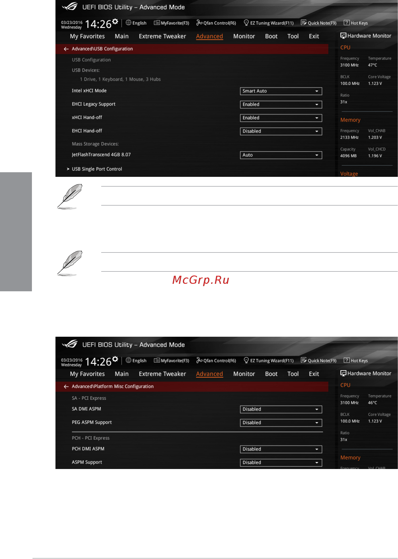Viewport: 398px width, 559px height.
Task: Open Exit tab in the USB Configuration screen
Action: point(314,36)
